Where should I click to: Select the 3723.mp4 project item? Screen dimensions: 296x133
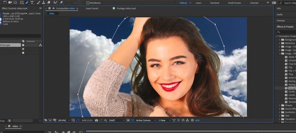10,45
